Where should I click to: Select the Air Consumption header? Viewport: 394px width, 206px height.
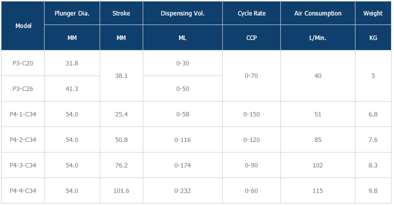coord(318,13)
